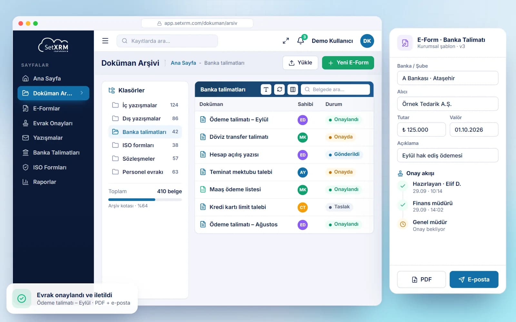The image size is (516, 322).
Task: Click the Onaylandı status of Ödeme talimatı – Eylül
Action: pos(343,119)
